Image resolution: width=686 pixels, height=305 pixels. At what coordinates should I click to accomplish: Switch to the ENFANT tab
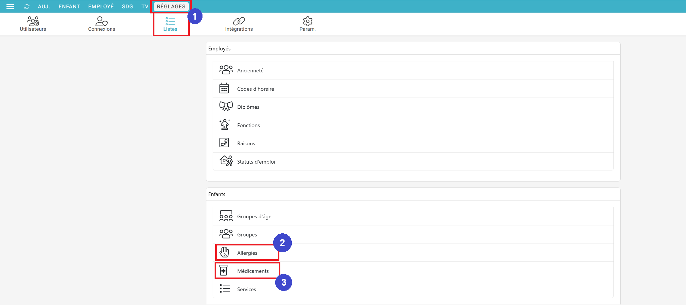69,7
